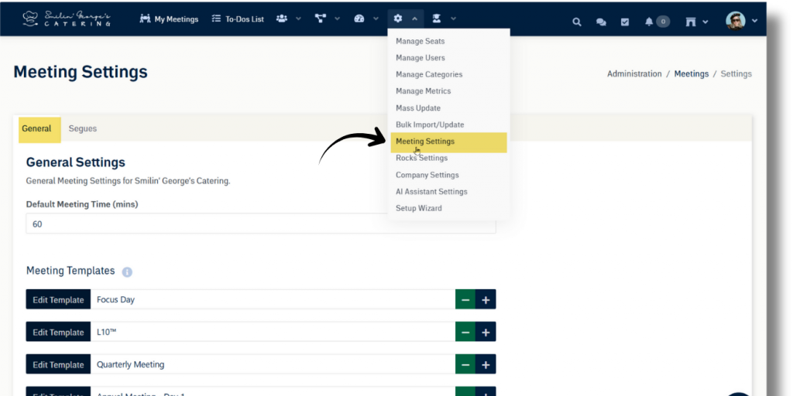Expand the people group icon dropdown

tap(287, 19)
